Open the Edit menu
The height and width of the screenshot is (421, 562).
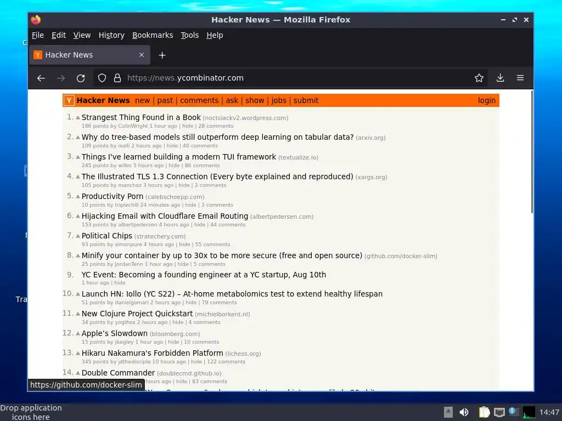[58, 35]
